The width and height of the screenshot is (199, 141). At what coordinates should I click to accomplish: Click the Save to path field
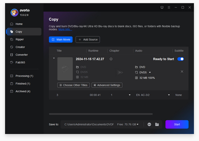click(x=89, y=124)
